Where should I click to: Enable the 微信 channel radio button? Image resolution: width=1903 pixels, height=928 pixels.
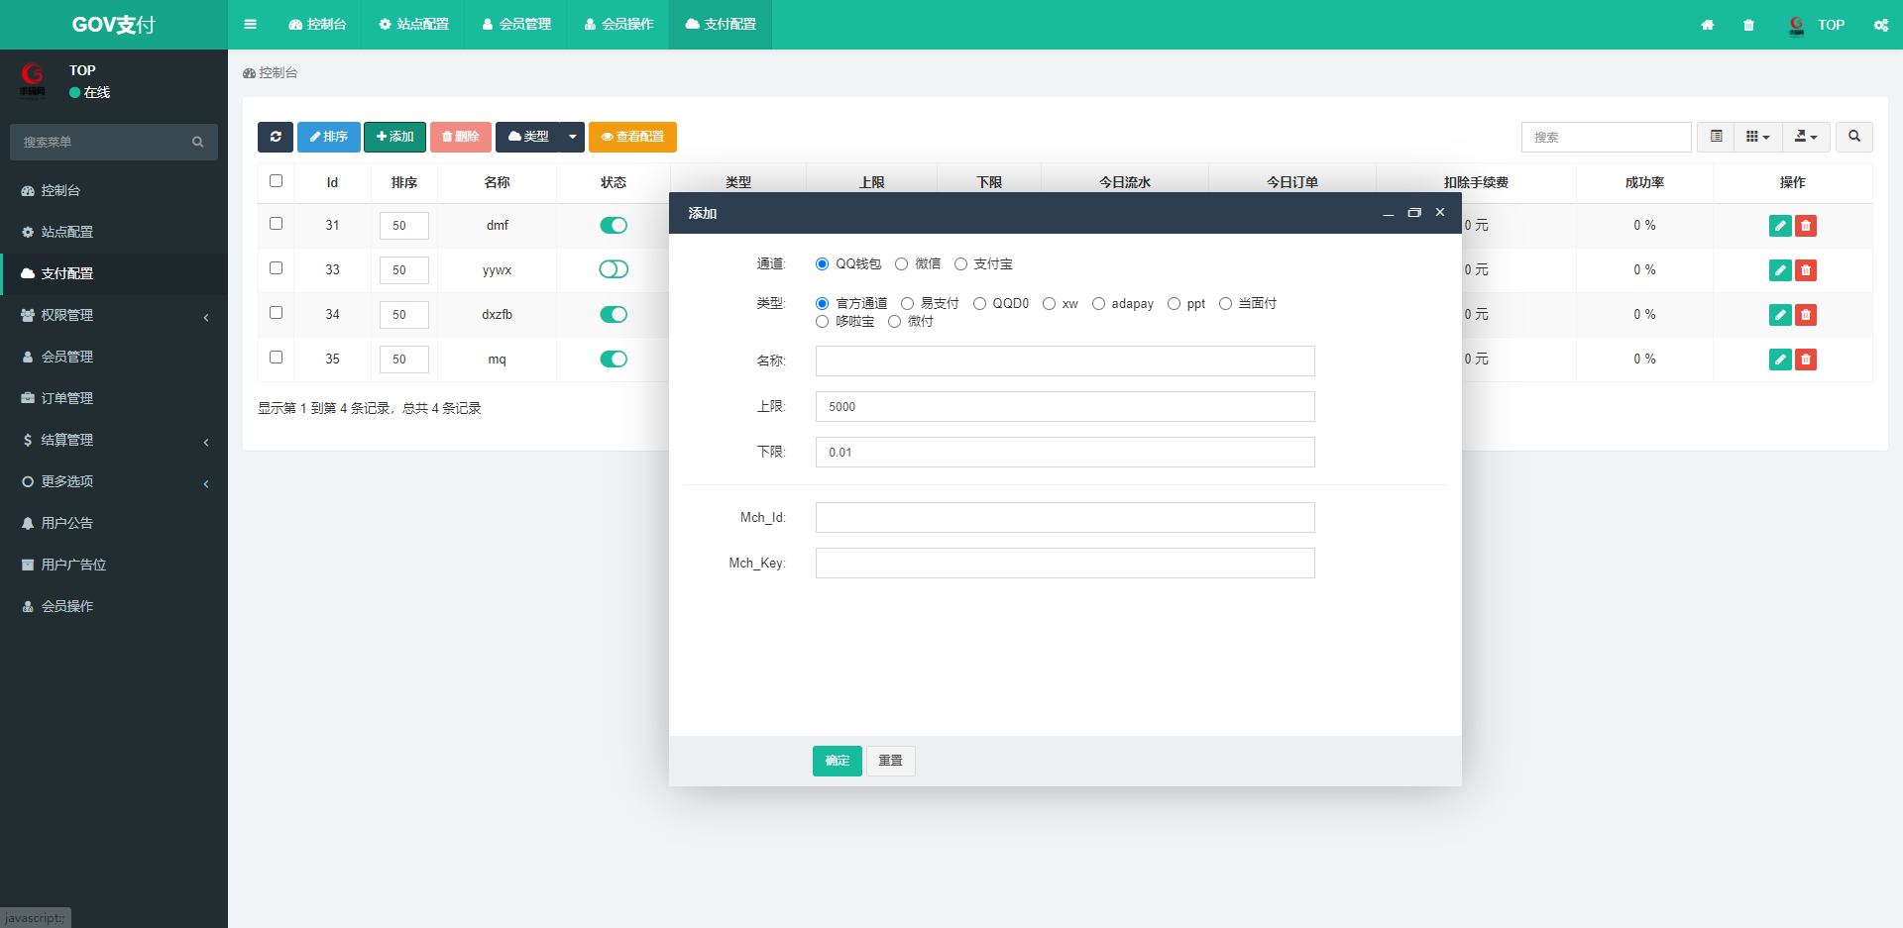[x=901, y=263]
